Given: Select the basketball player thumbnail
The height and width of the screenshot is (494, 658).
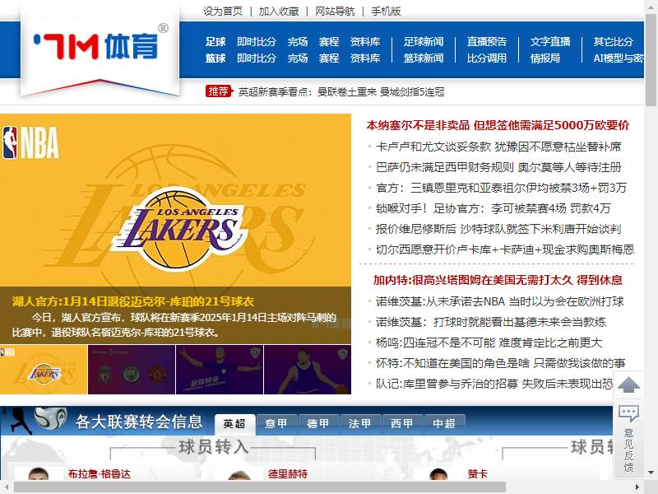Looking at the screenshot, I should tap(308, 370).
